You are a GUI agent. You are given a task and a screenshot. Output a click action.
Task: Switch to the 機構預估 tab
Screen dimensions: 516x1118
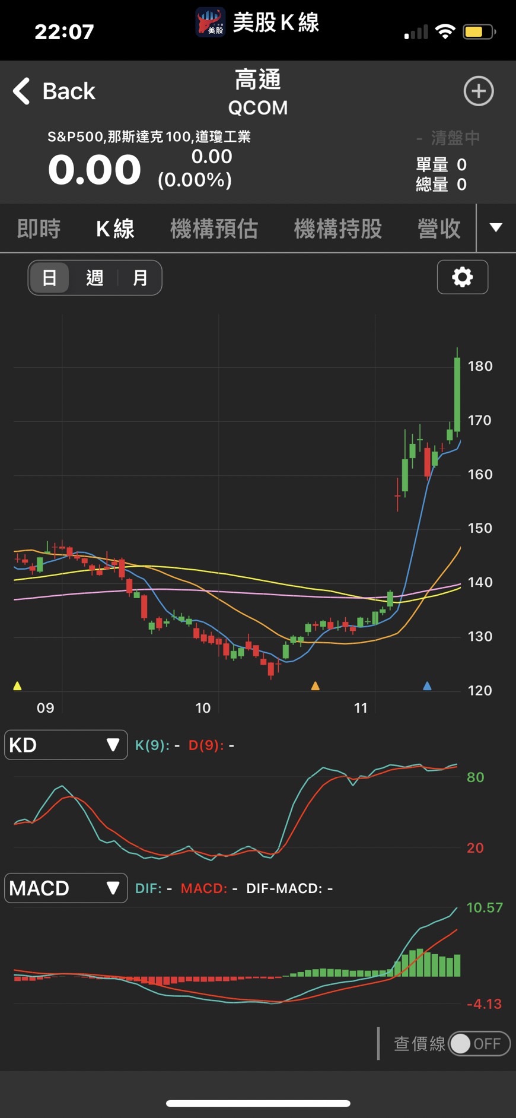tap(214, 228)
